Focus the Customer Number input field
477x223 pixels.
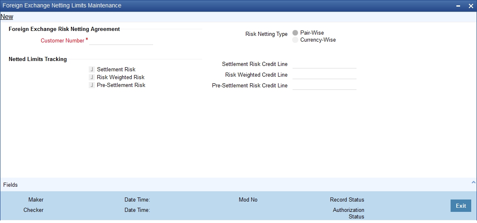click(x=121, y=41)
